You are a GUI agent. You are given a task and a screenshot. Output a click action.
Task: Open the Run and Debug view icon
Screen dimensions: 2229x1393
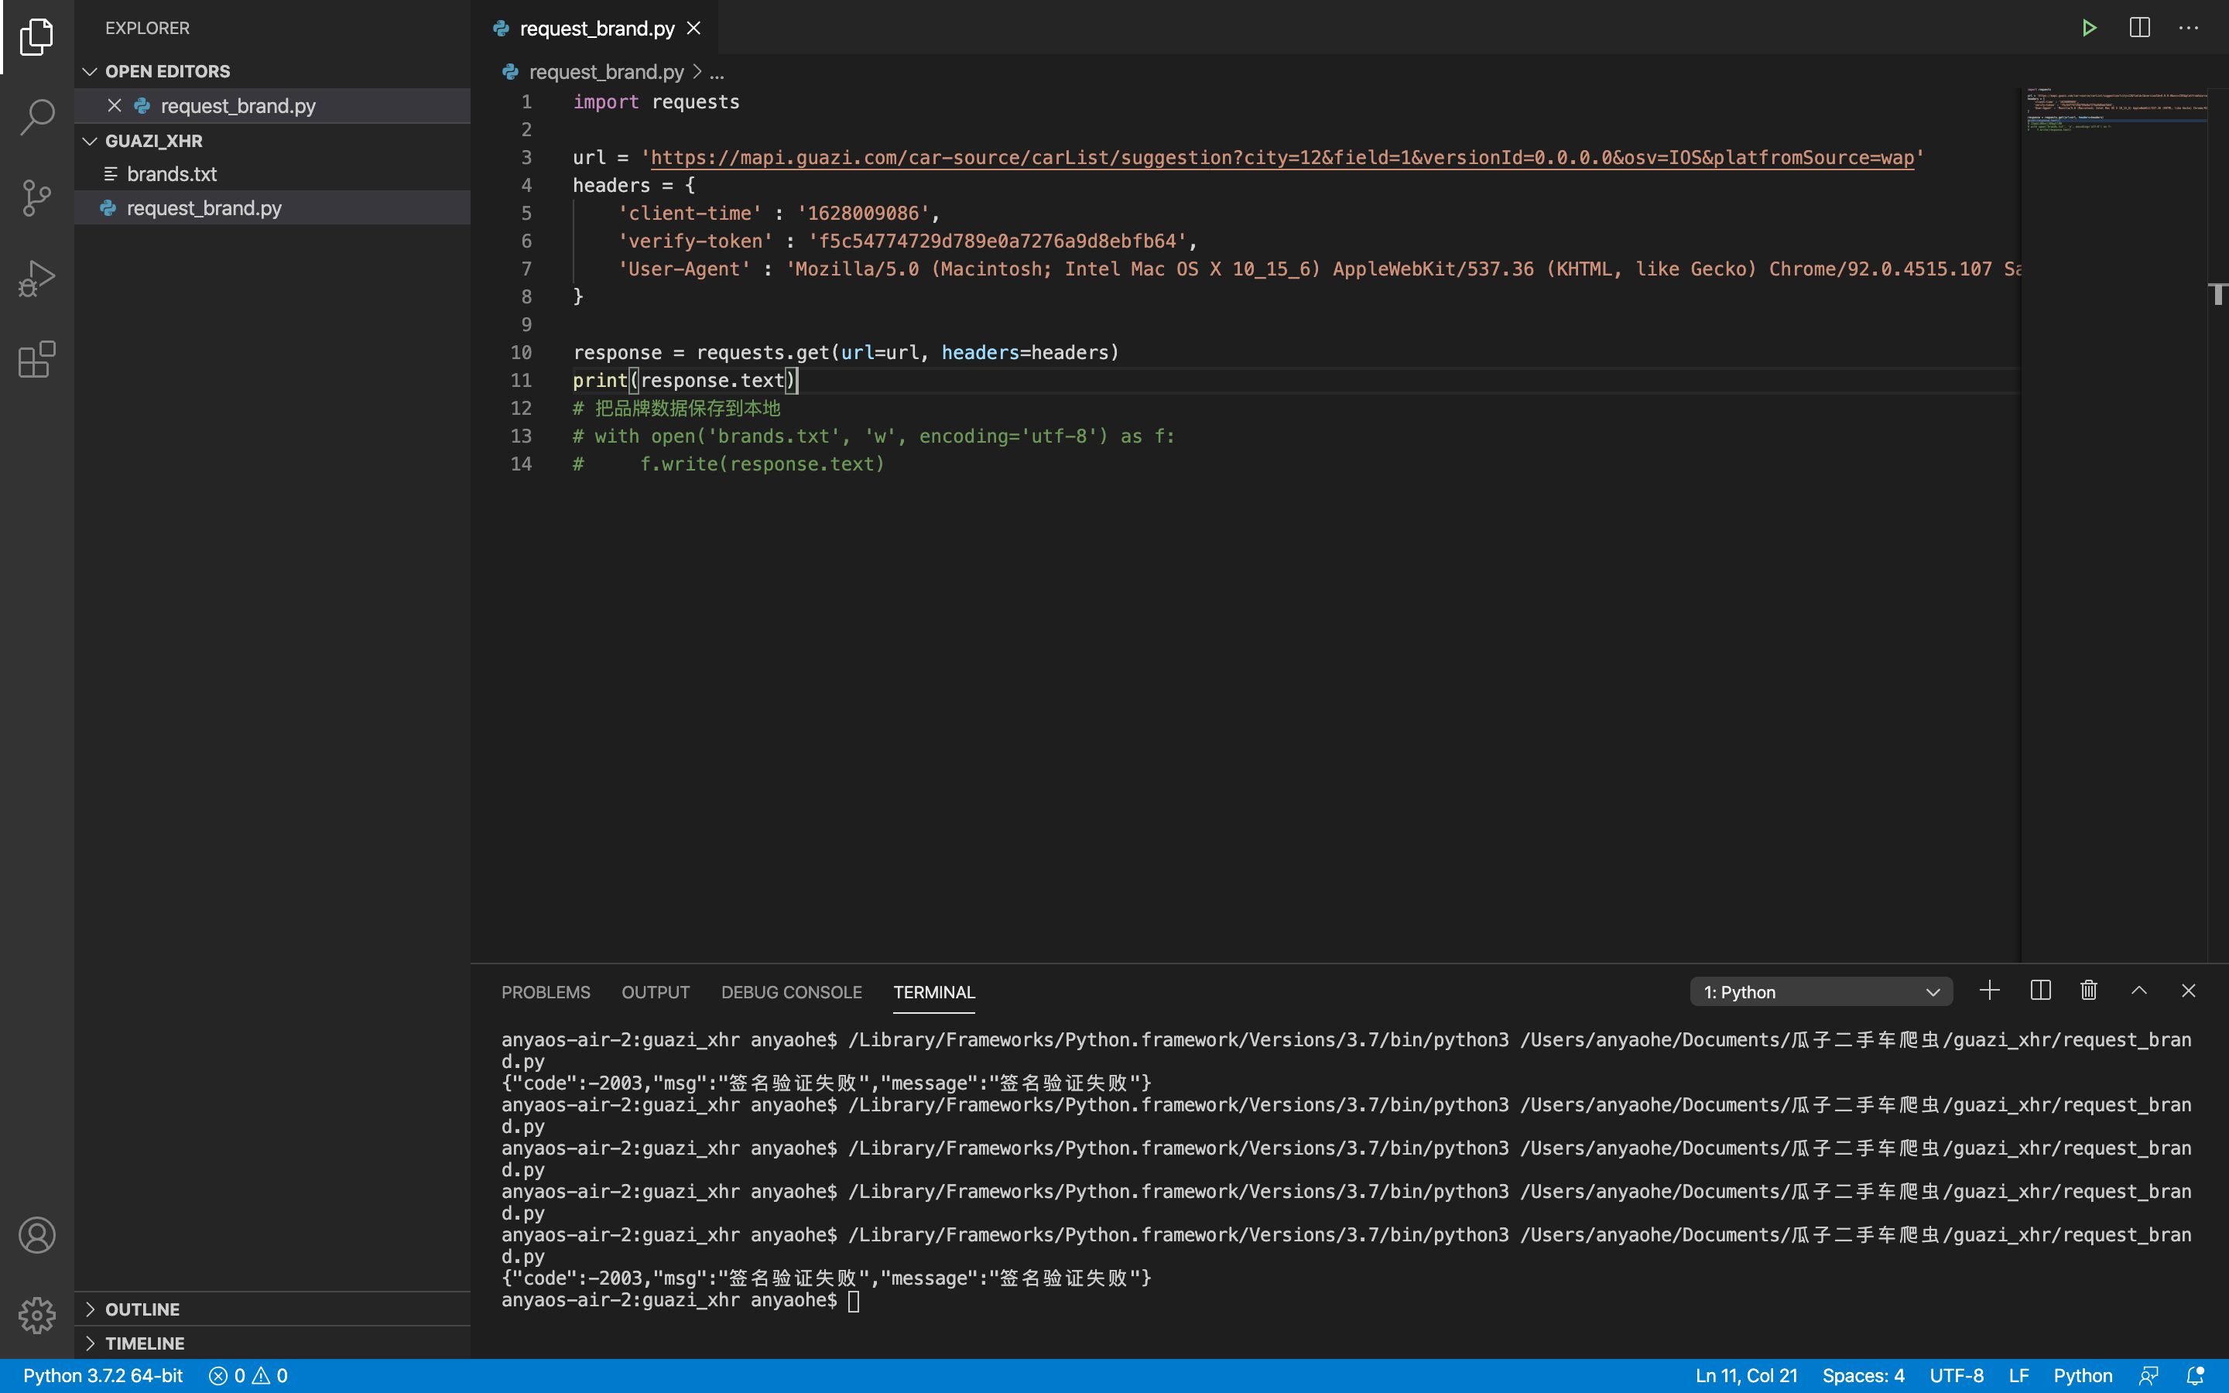tap(37, 279)
